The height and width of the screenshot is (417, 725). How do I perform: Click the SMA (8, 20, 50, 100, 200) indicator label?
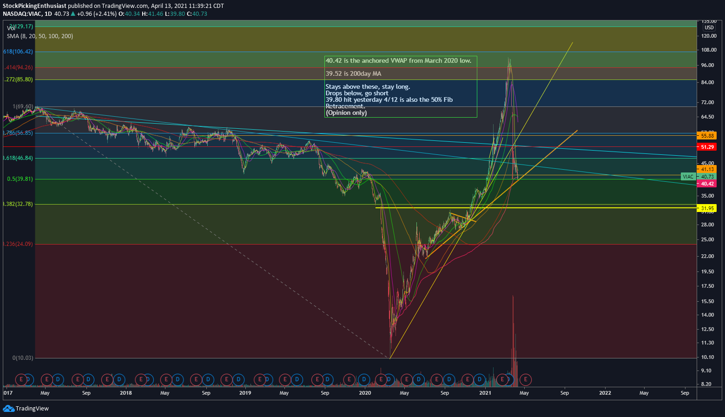coord(40,36)
